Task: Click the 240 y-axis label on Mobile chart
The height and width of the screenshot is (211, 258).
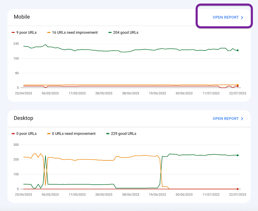Action: [16, 44]
